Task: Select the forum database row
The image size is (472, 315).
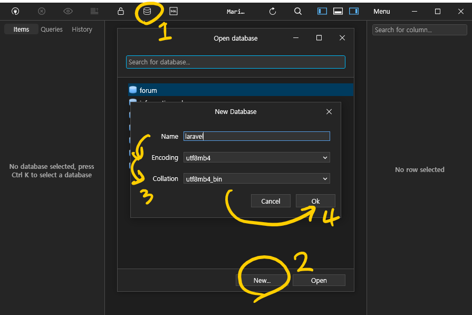Action: tap(240, 90)
